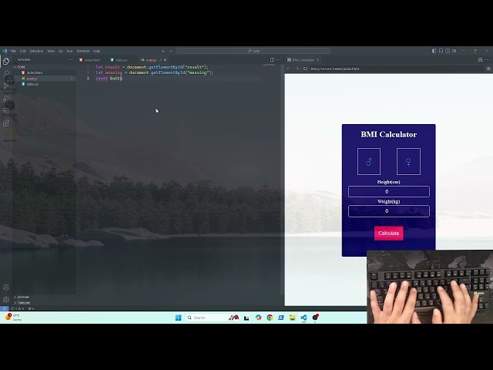
Task: Open the Terminal menu
Action: tap(82, 51)
